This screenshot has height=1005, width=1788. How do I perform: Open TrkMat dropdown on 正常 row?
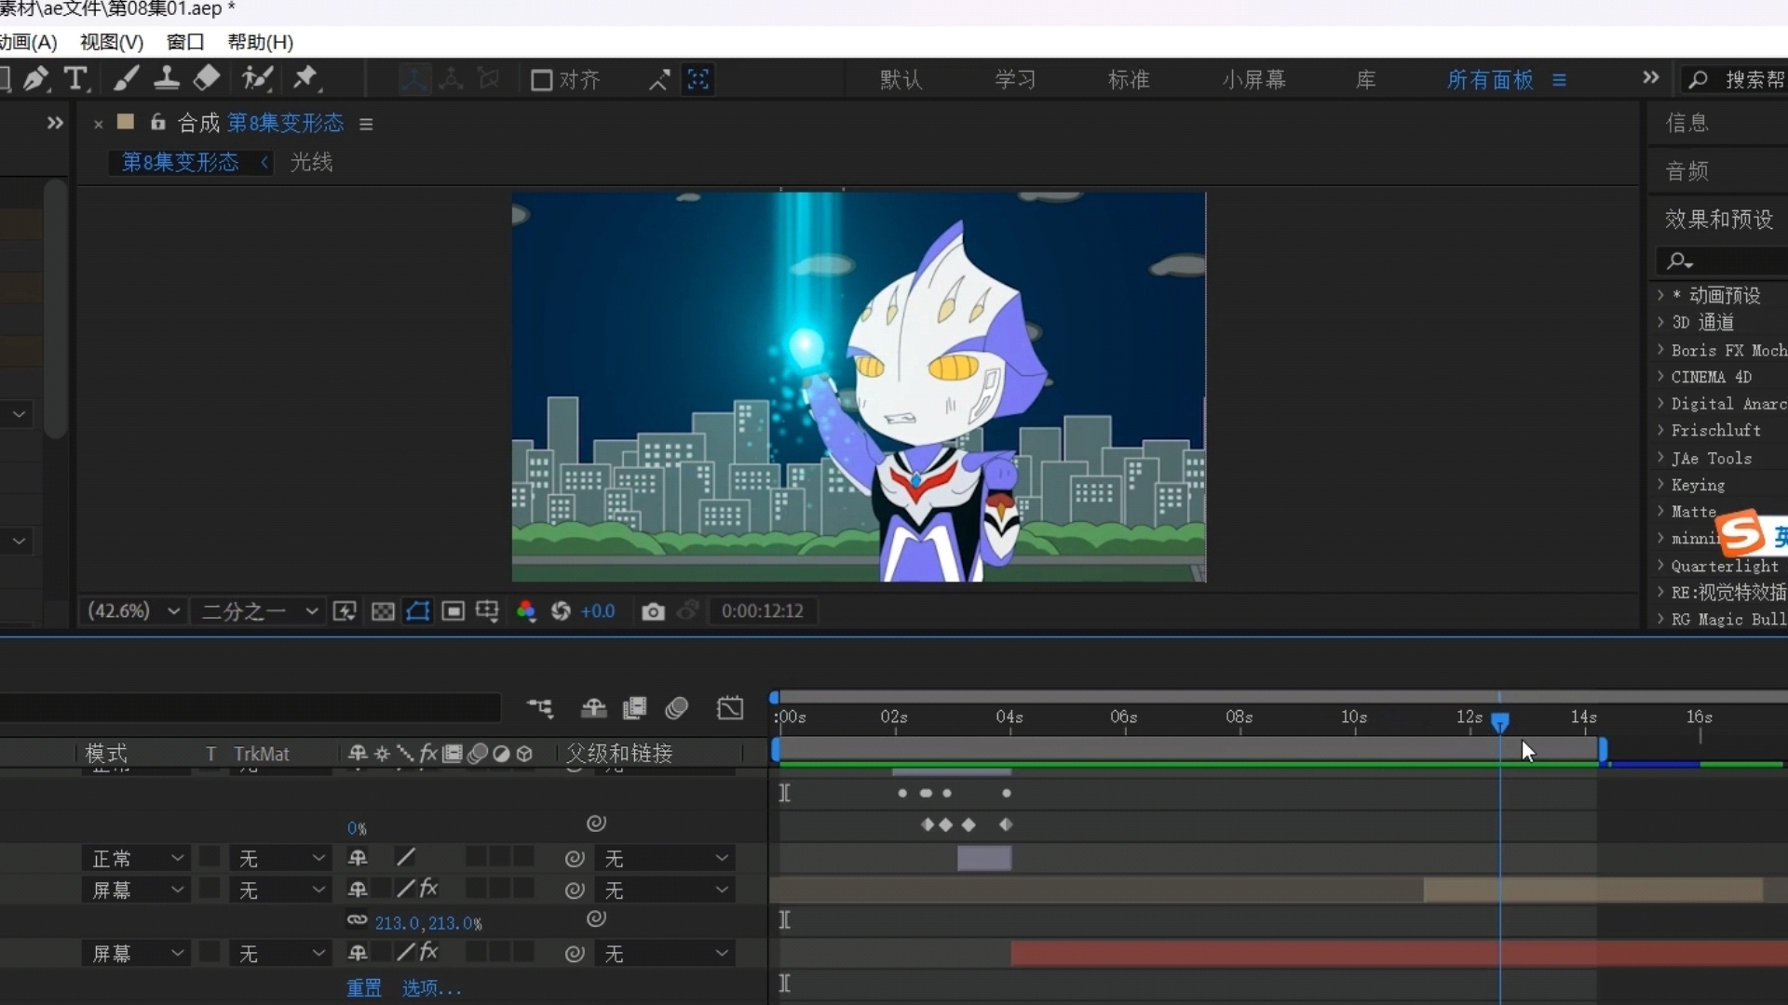(281, 858)
